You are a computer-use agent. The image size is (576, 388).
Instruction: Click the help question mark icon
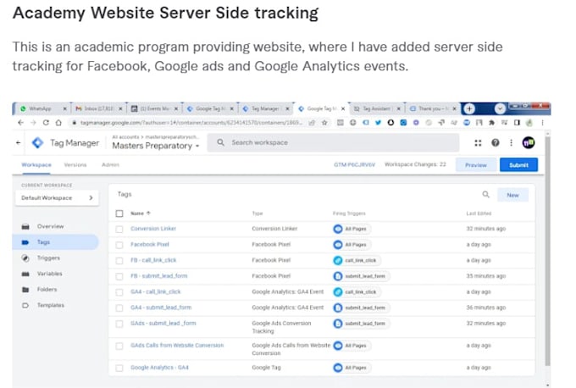[x=495, y=143]
